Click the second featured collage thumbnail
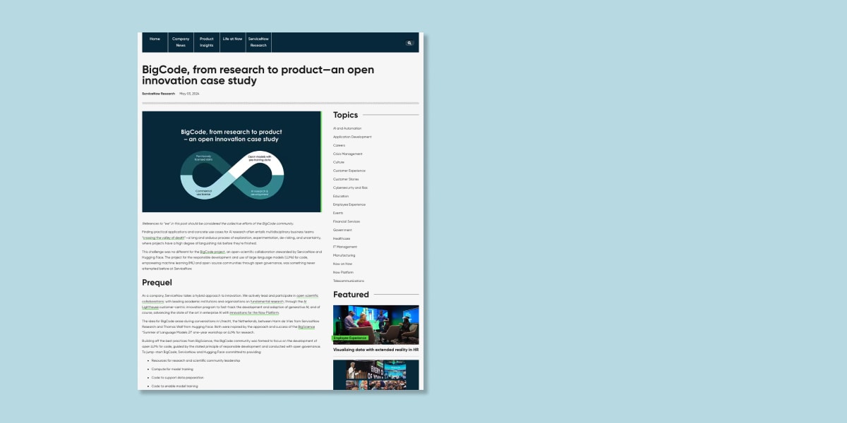Viewport: 847px width, 423px height. [x=376, y=375]
